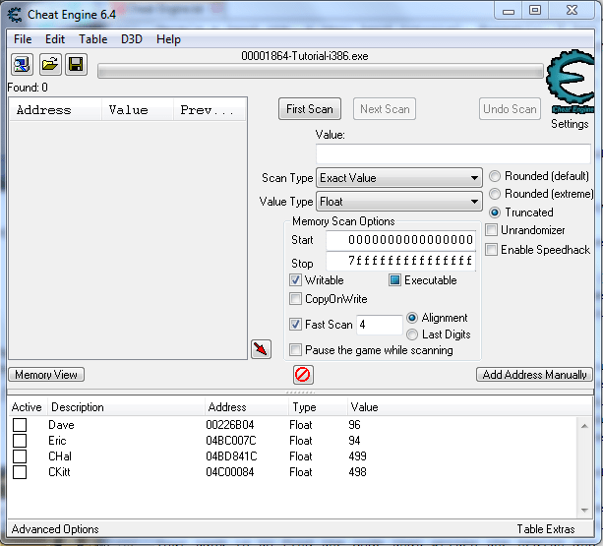Screen dimensions: 603x546
Task: Activate the CKitt entry checkbox
Action: 20,472
